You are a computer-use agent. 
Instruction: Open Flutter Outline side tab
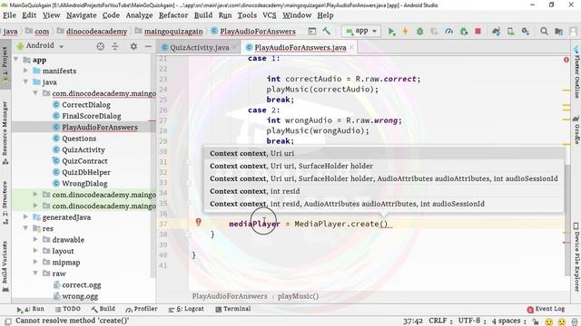[x=576, y=72]
